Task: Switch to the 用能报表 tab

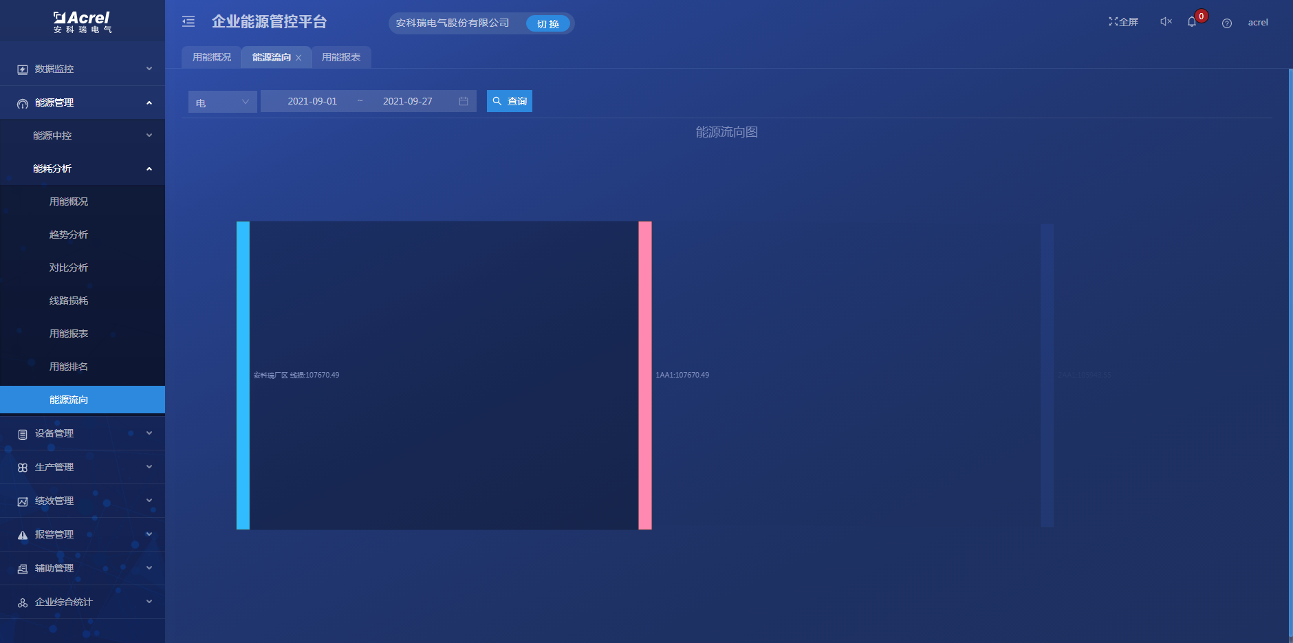Action: coord(341,58)
